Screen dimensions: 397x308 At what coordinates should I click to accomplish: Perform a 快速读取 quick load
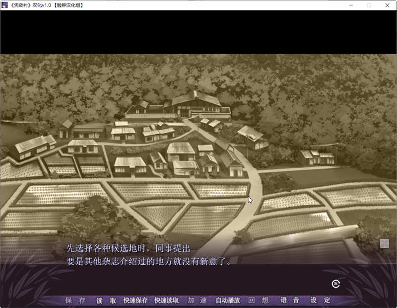point(166,301)
